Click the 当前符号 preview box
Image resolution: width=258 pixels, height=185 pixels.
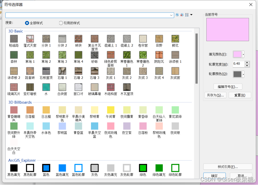coord(228,29)
